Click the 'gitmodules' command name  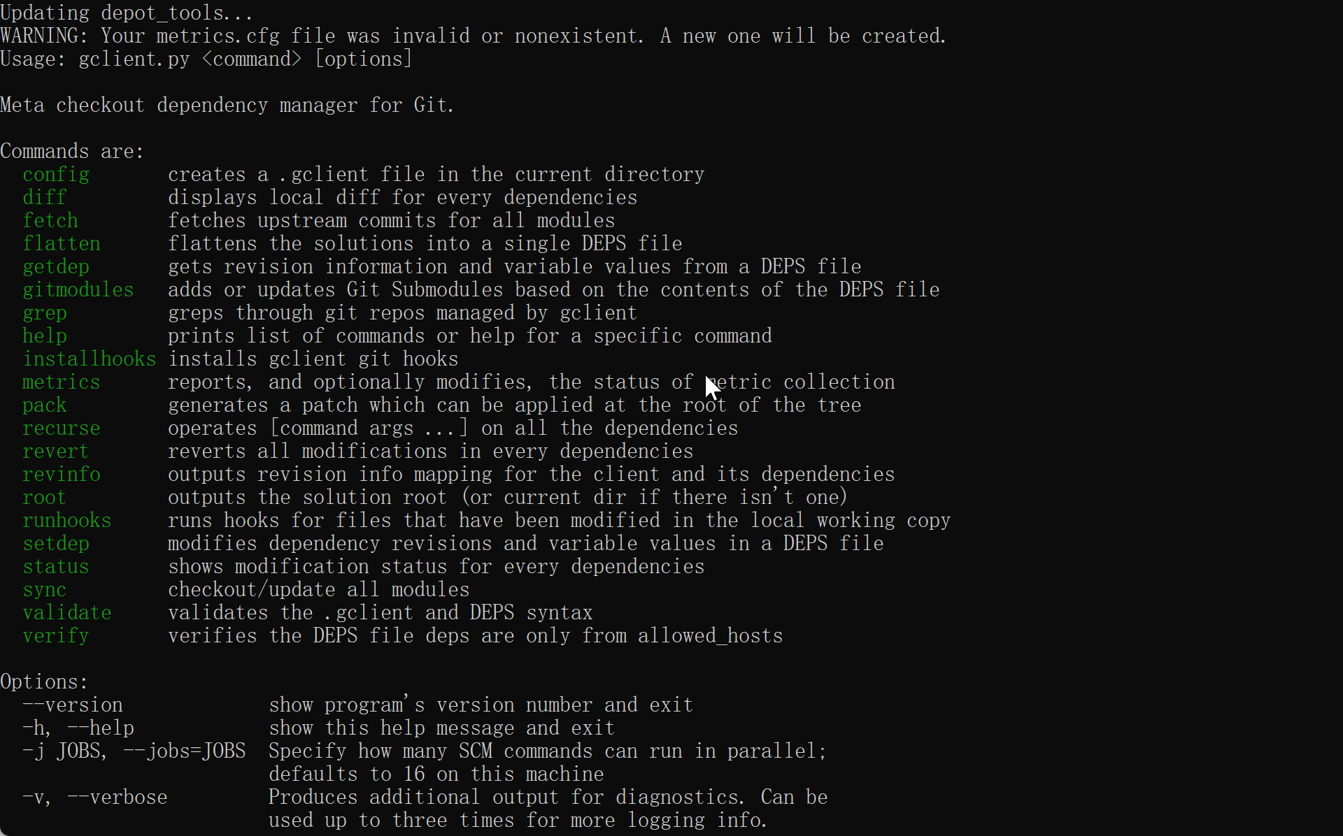coord(78,290)
